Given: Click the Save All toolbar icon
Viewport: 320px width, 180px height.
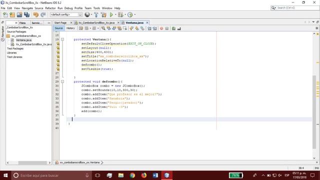Looking at the screenshot, I should pos(26,14).
